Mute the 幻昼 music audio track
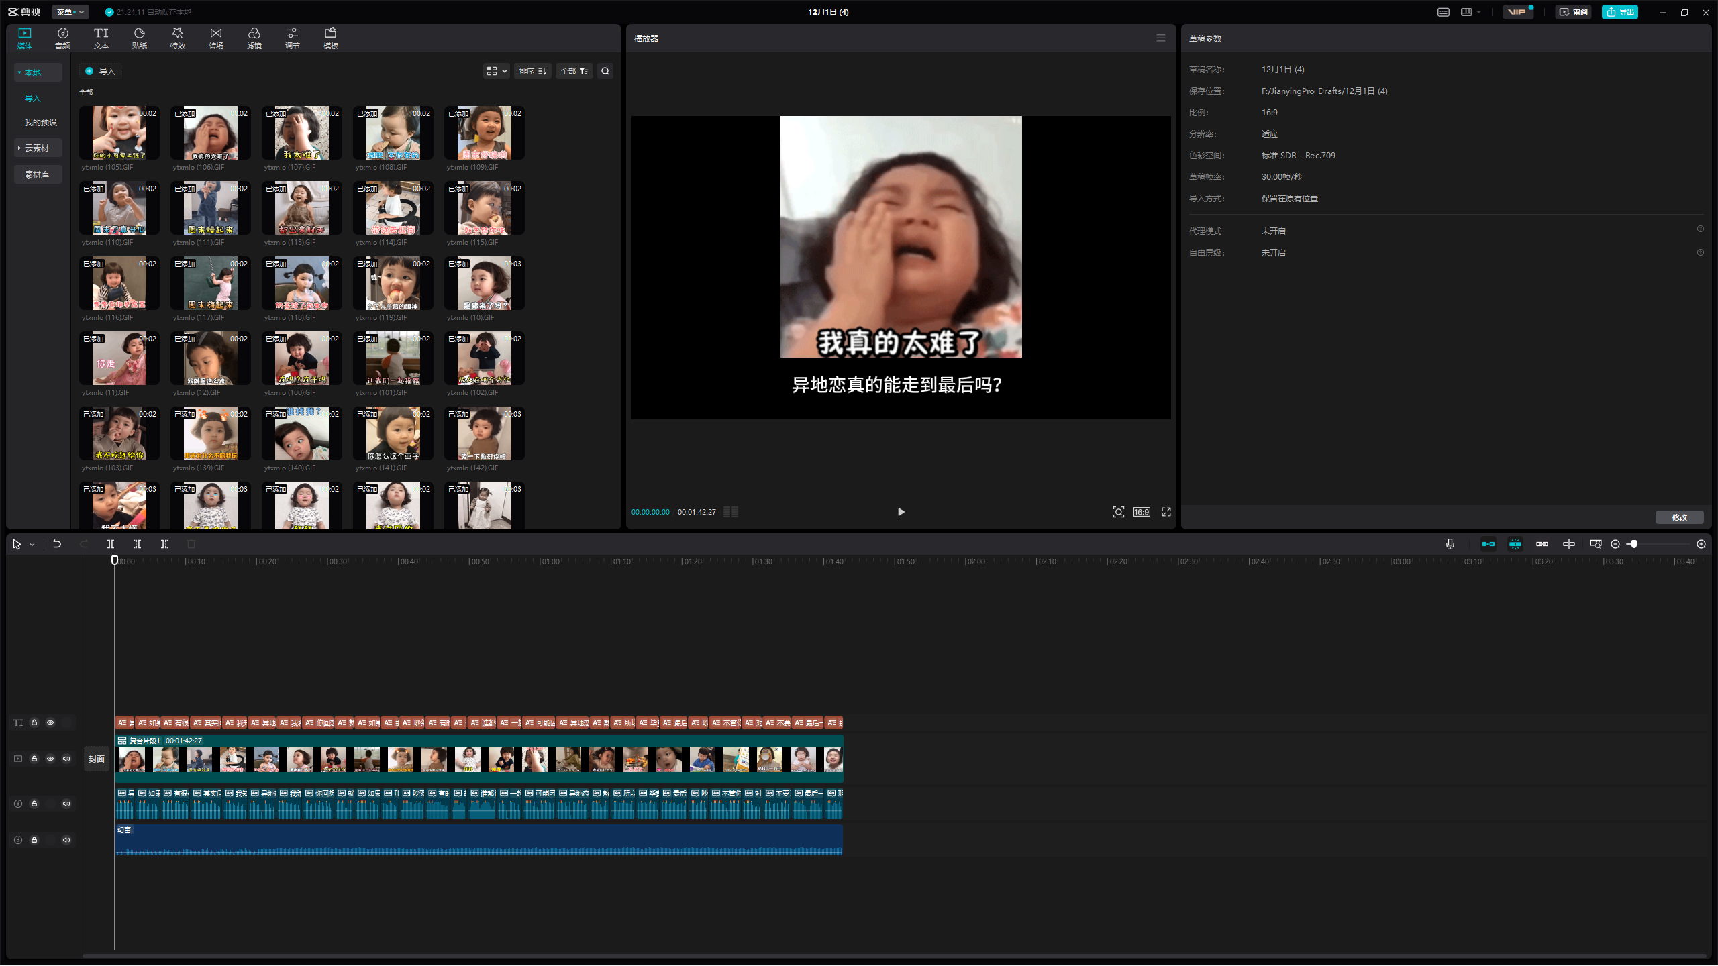1718x966 pixels. pyautogui.click(x=66, y=840)
